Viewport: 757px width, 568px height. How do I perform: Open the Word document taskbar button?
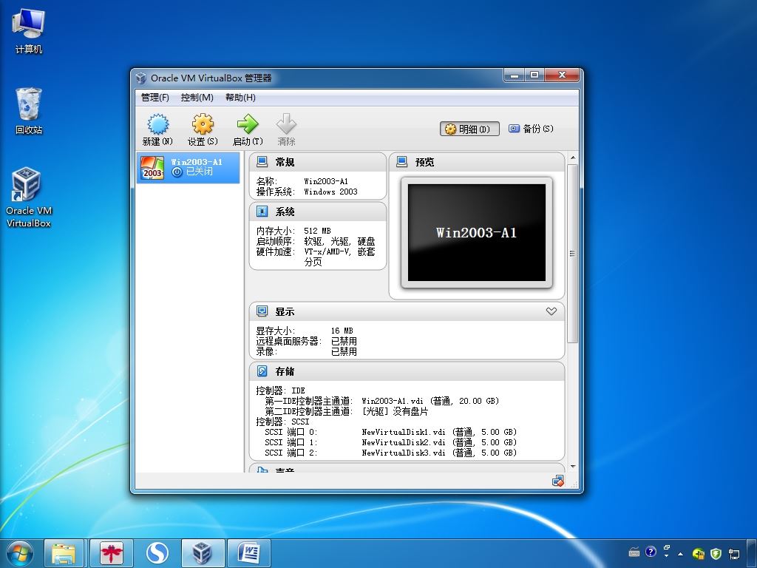pyautogui.click(x=249, y=553)
